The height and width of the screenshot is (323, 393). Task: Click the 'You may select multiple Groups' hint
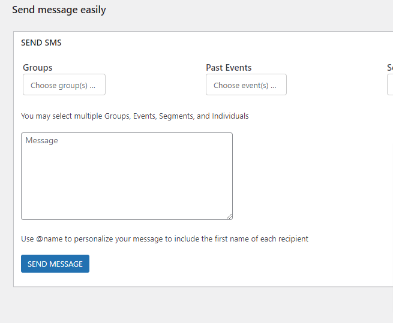pos(135,116)
